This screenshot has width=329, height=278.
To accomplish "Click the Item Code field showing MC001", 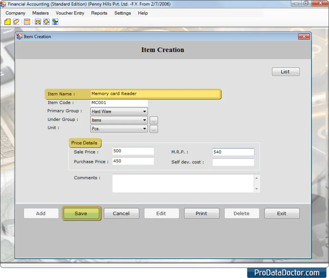I will (x=119, y=103).
